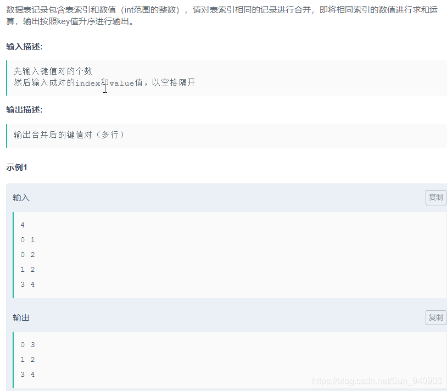Select the line 先输入键值对的个数
The height and width of the screenshot is (391, 447).
point(53,71)
